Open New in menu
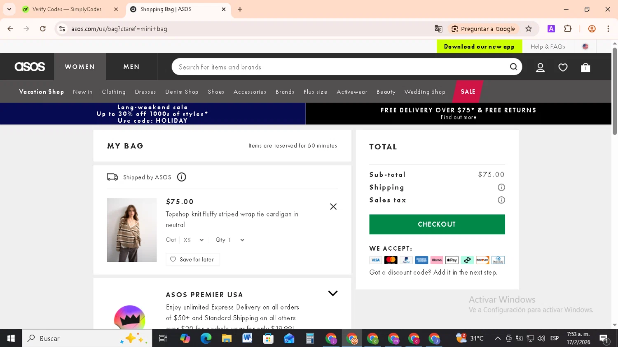618x347 pixels. [83, 92]
